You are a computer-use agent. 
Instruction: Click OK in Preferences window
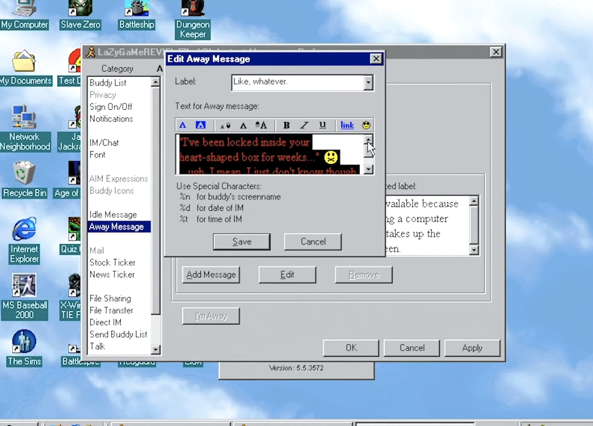pyautogui.click(x=351, y=348)
